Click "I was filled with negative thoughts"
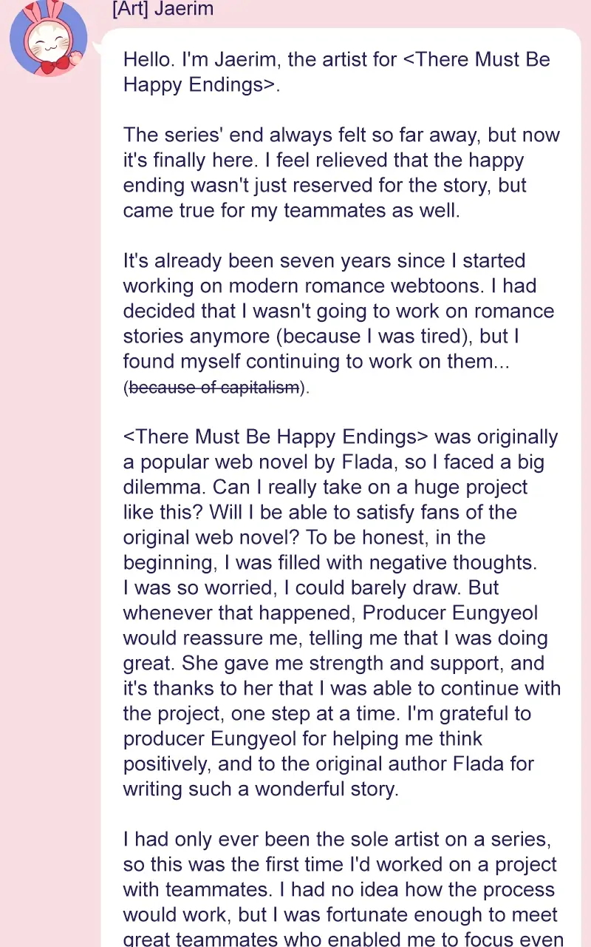The width and height of the screenshot is (591, 947). point(386,562)
